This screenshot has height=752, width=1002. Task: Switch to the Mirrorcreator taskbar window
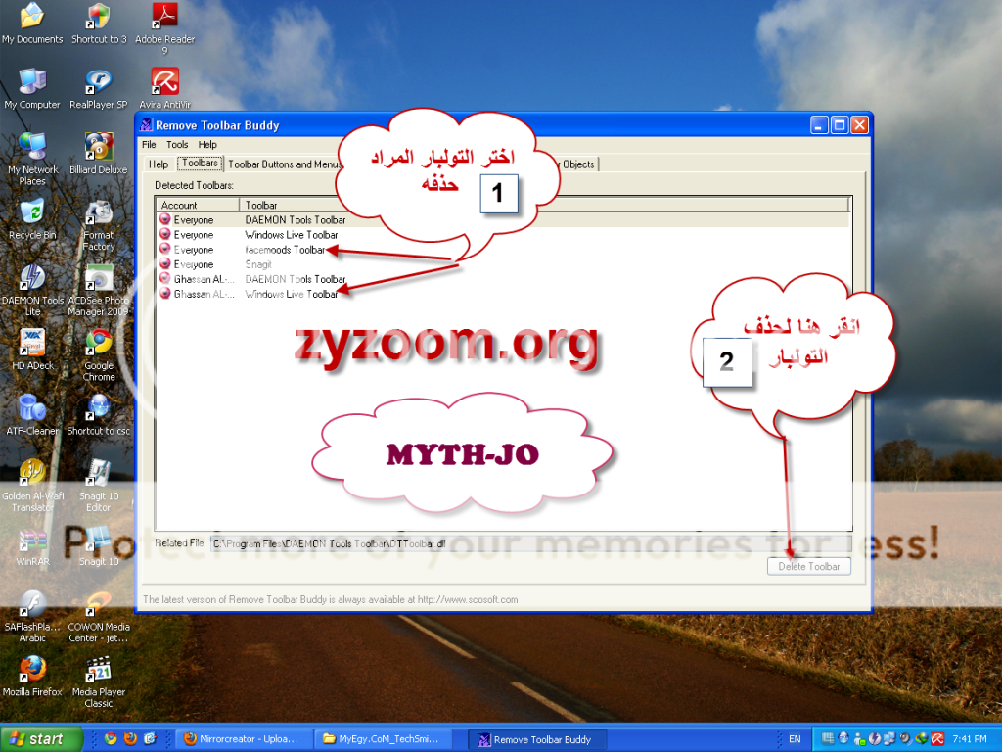(x=244, y=739)
